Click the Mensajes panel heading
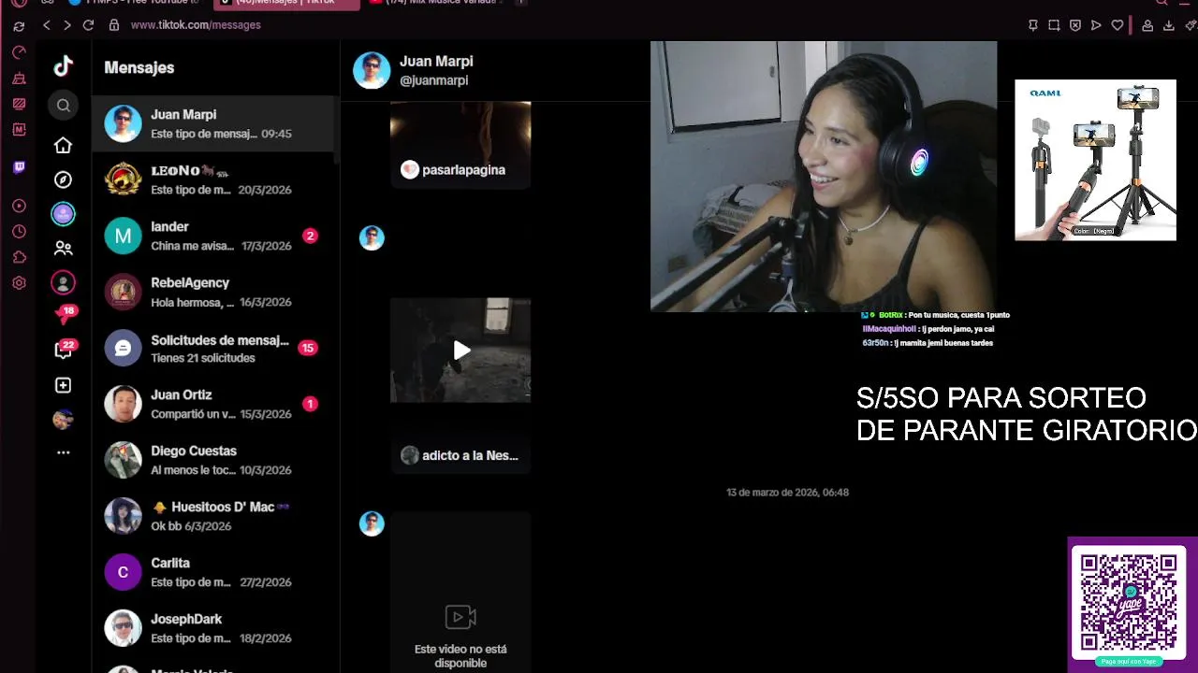 pyautogui.click(x=139, y=67)
